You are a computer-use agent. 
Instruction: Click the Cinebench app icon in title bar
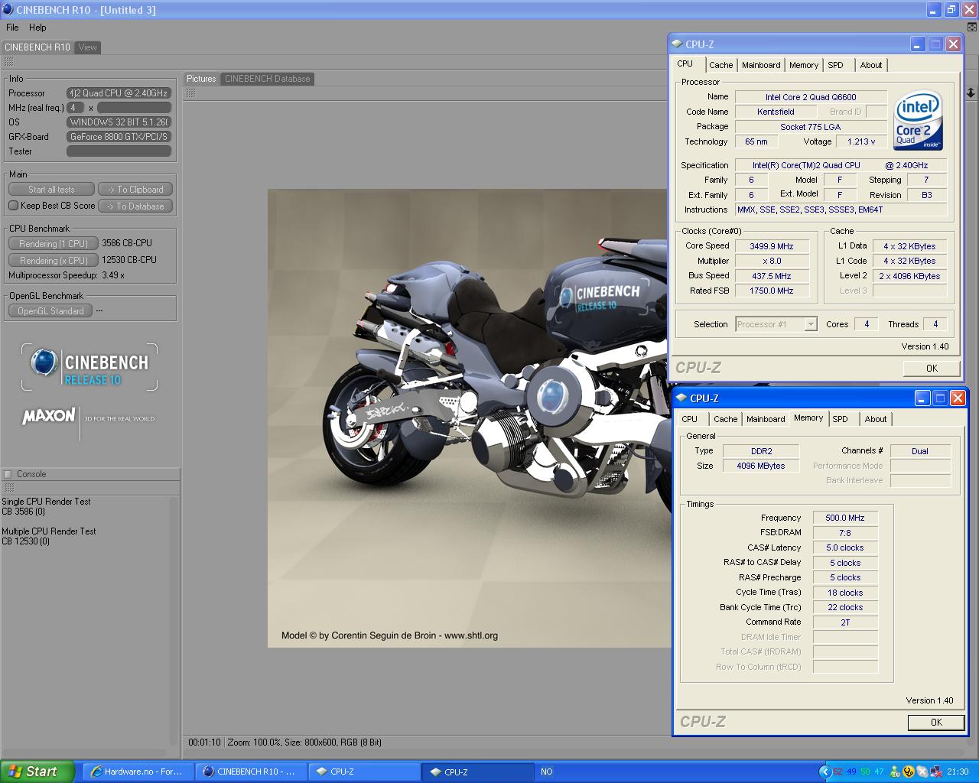[8, 10]
